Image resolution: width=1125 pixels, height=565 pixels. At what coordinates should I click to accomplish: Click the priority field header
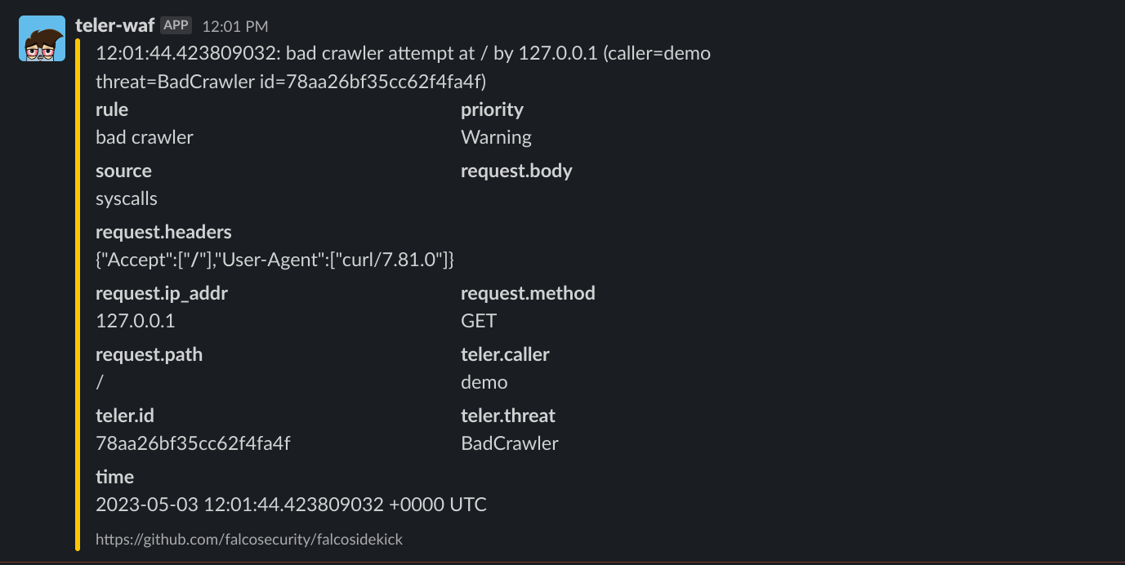point(492,109)
